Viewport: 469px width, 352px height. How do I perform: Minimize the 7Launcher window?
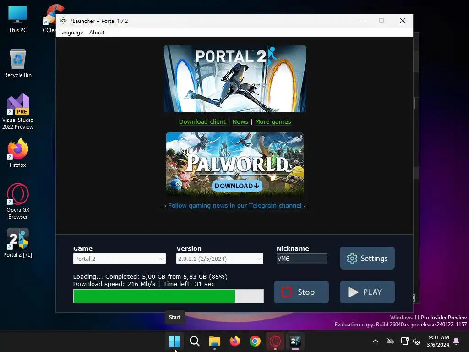[361, 21]
